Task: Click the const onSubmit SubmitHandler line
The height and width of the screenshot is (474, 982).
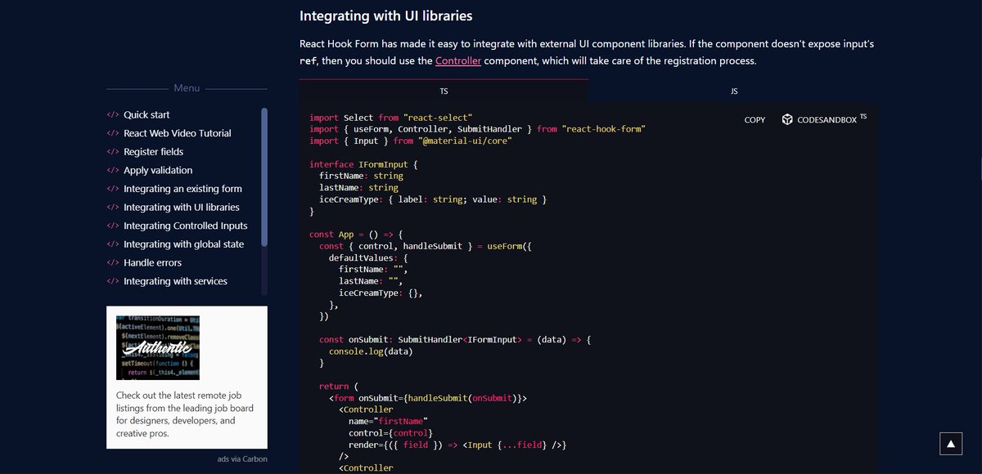Action: point(455,339)
